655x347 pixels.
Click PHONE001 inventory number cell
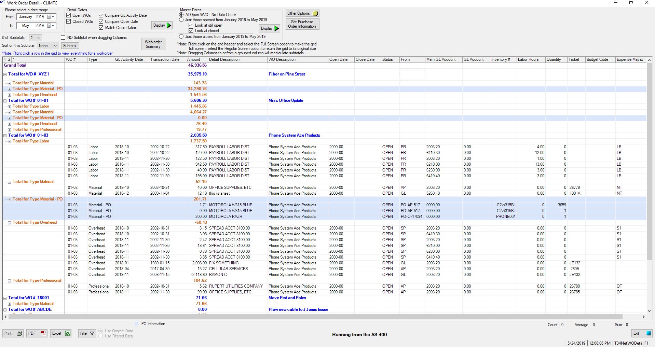point(503,217)
